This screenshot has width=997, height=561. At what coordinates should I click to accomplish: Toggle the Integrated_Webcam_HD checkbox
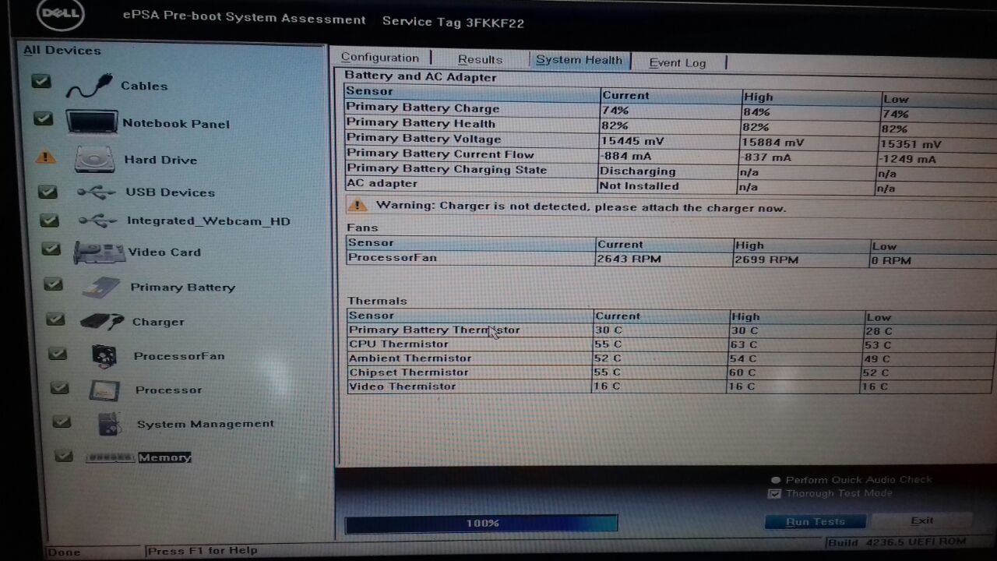tap(50, 221)
